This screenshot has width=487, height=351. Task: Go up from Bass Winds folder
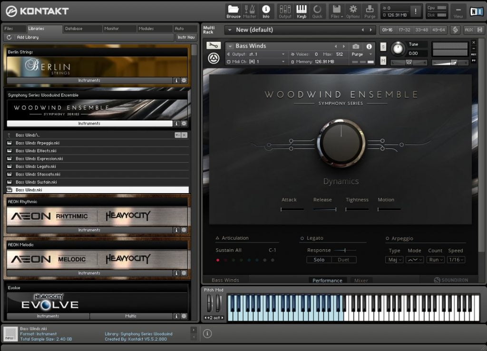pyautogui.click(x=9, y=135)
